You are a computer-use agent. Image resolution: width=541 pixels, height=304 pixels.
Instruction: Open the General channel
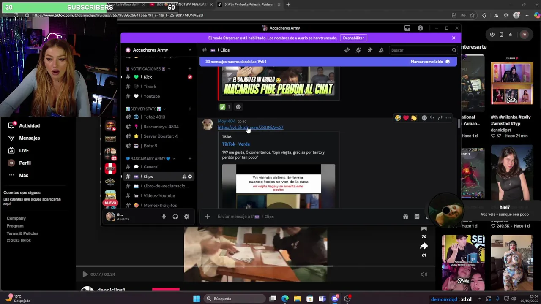pos(158,167)
